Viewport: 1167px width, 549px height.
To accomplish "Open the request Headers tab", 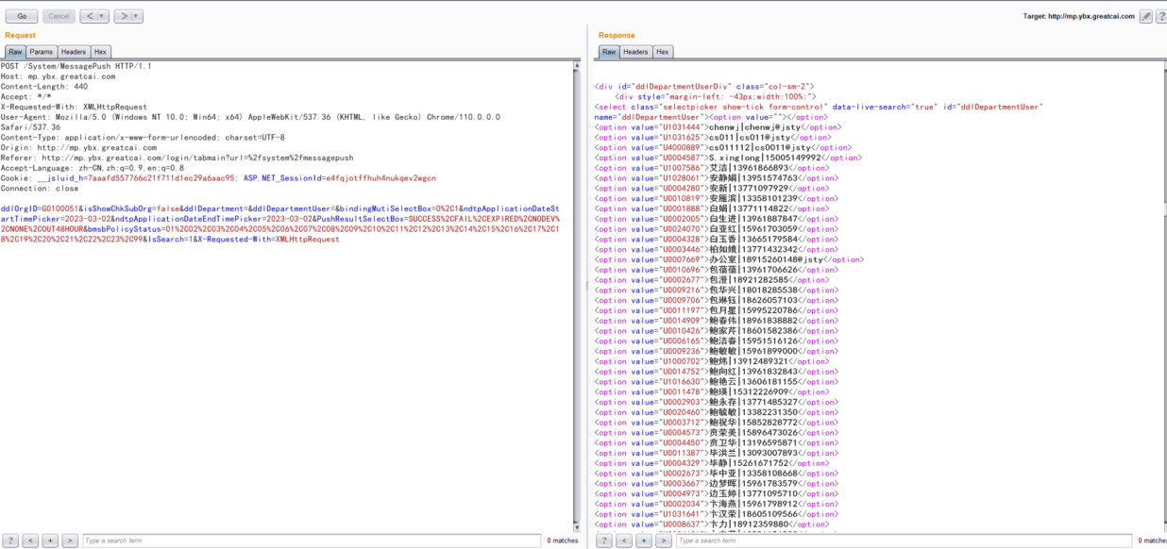I will [x=73, y=52].
